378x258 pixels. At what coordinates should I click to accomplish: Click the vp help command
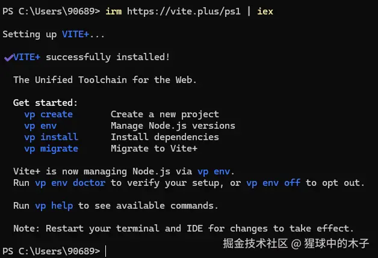click(x=54, y=206)
